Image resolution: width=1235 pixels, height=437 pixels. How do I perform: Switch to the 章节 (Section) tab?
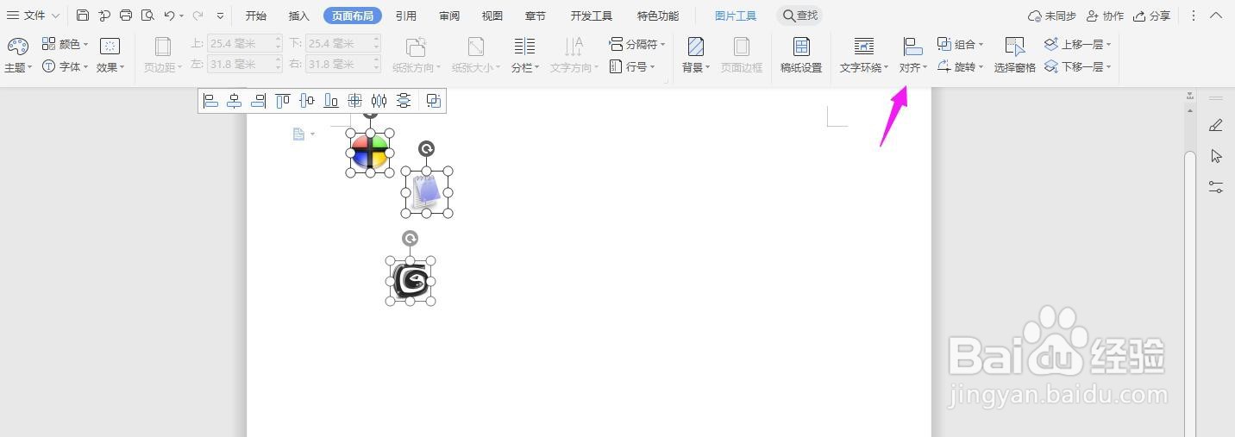[536, 16]
